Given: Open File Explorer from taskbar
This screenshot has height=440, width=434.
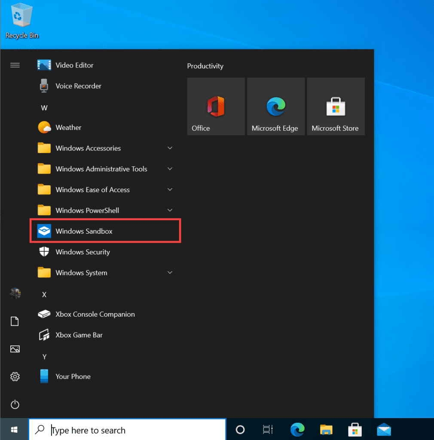Looking at the screenshot, I should (x=326, y=429).
